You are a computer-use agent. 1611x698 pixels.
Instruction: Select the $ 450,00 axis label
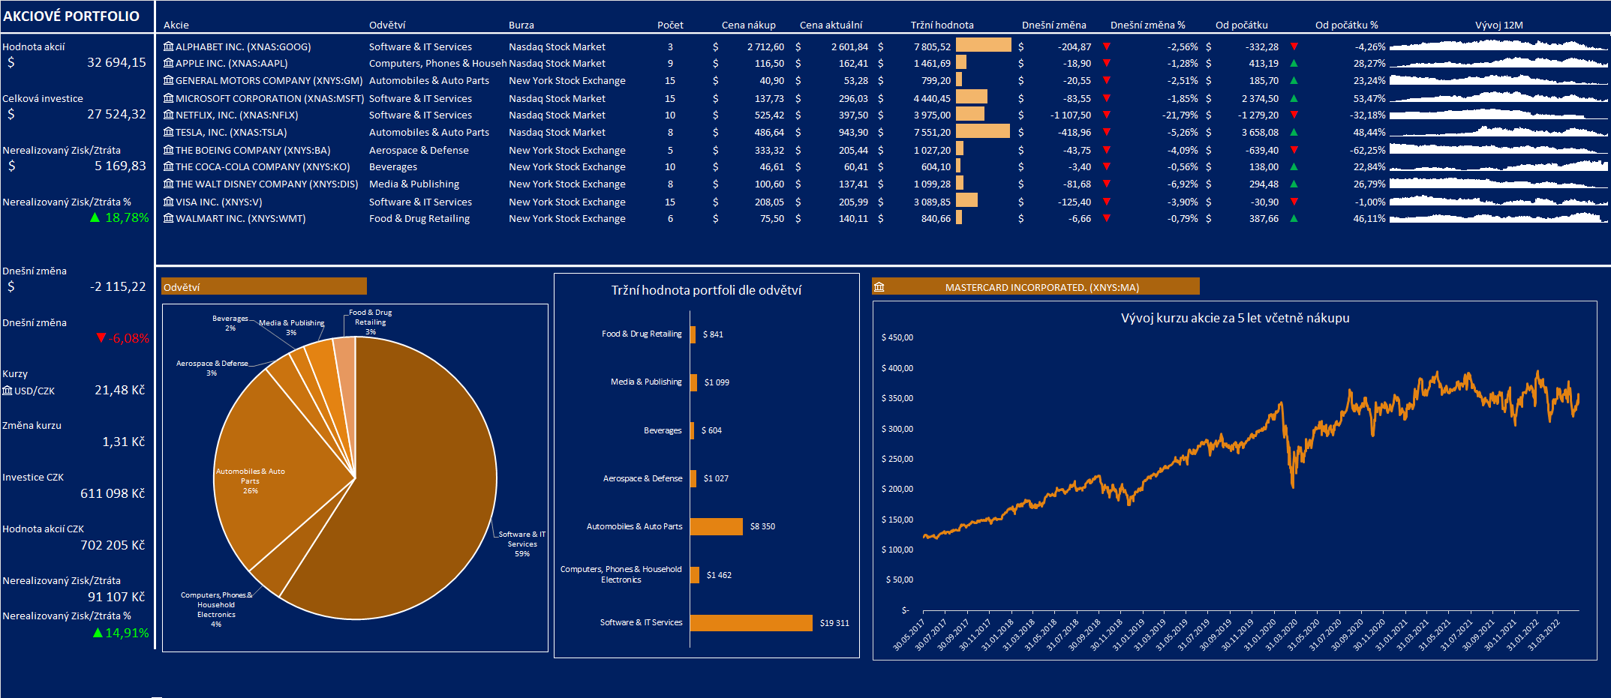tap(897, 337)
